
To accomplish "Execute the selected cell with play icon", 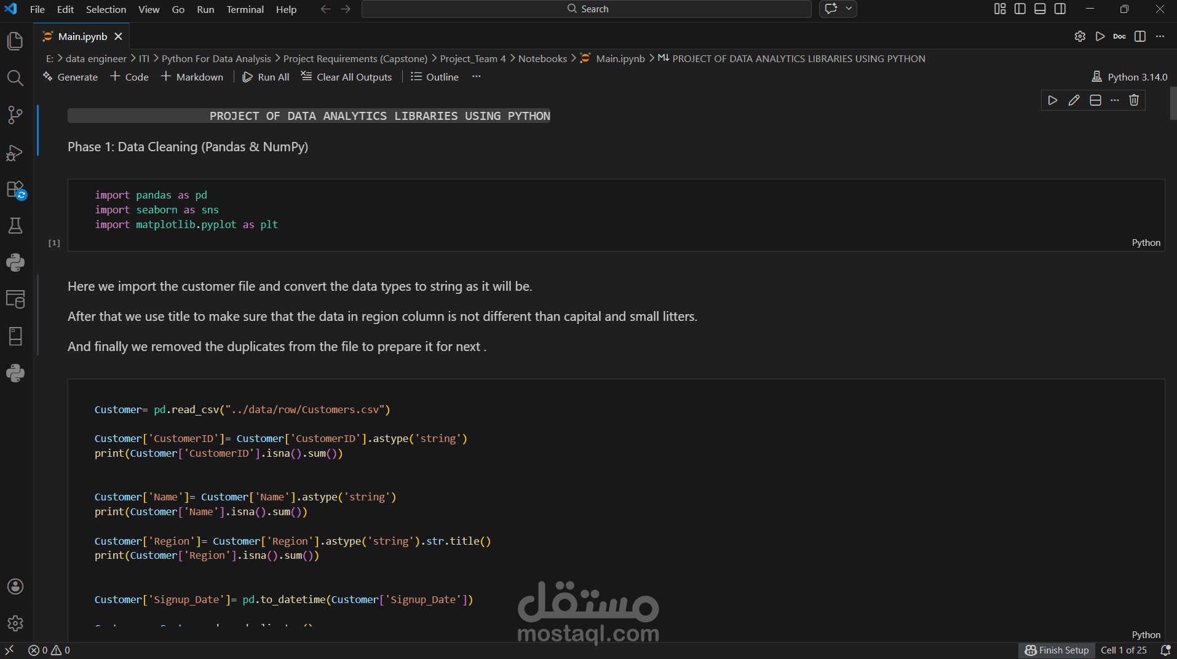I will click(x=1053, y=100).
